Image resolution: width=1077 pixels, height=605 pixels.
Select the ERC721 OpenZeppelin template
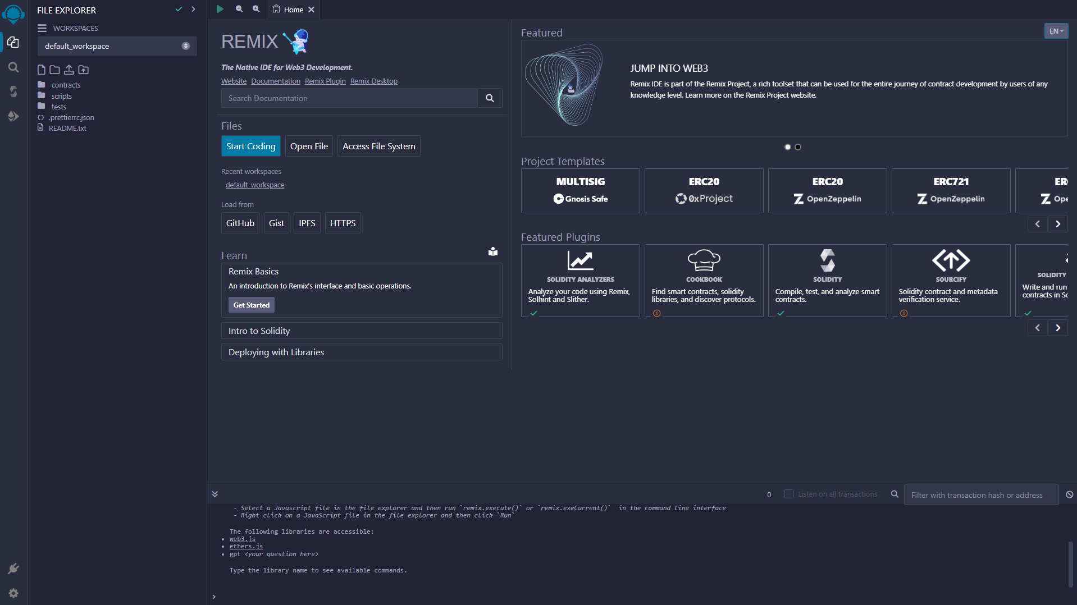pyautogui.click(x=951, y=191)
